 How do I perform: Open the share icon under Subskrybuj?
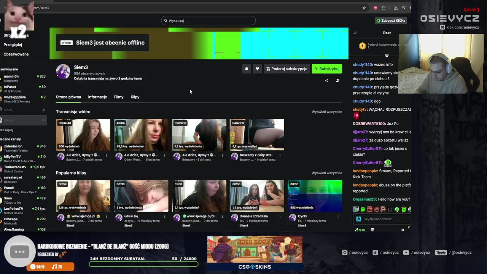(326, 81)
